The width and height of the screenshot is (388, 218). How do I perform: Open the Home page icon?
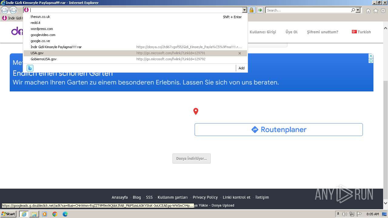[x=368, y=11]
